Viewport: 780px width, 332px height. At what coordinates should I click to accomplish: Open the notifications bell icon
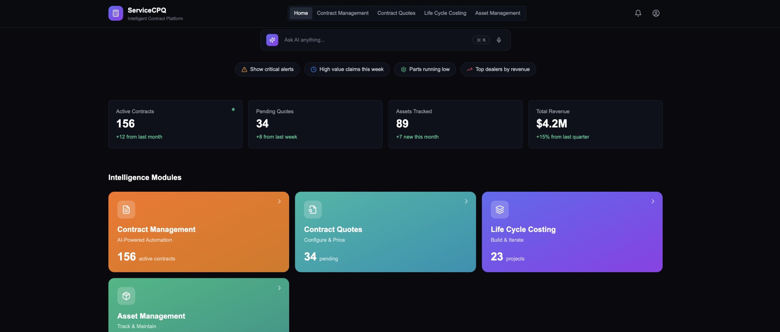[638, 13]
